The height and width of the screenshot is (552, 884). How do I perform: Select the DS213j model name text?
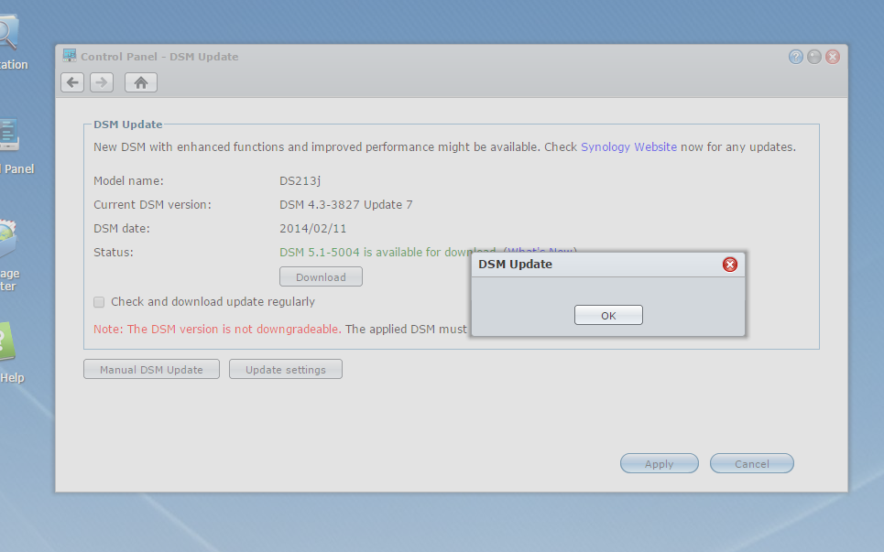[300, 181]
